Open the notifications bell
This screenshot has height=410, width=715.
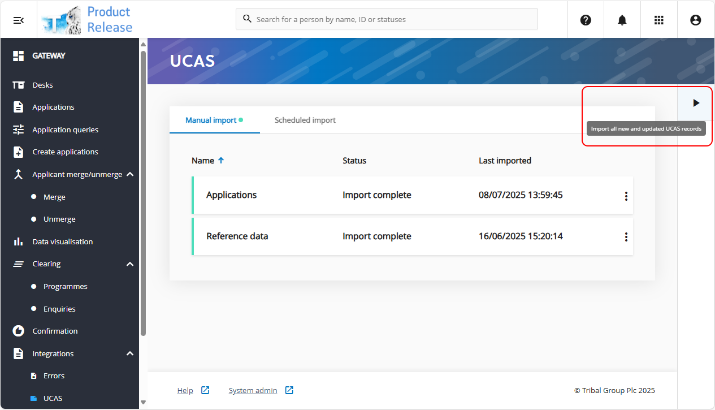tap(622, 20)
